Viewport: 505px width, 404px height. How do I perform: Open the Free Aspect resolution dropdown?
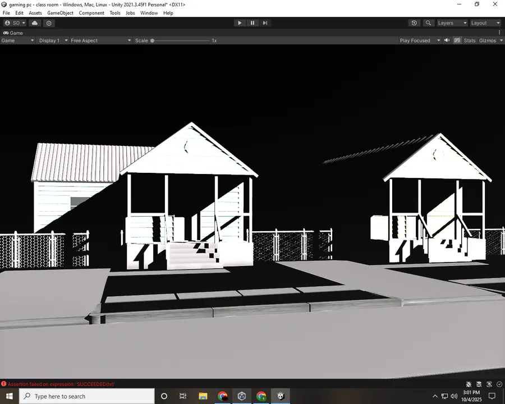(101, 40)
